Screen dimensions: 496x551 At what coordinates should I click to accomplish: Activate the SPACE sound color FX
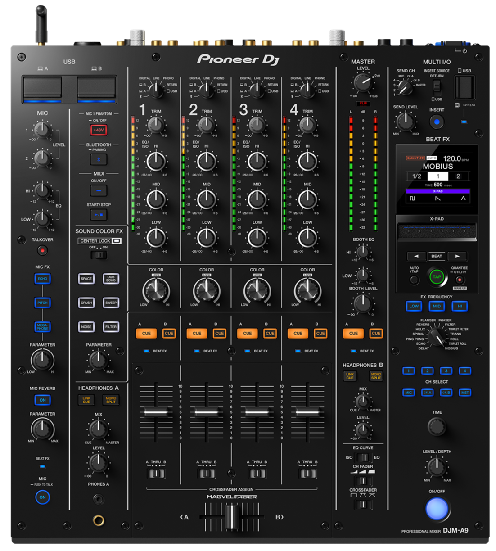point(86,279)
